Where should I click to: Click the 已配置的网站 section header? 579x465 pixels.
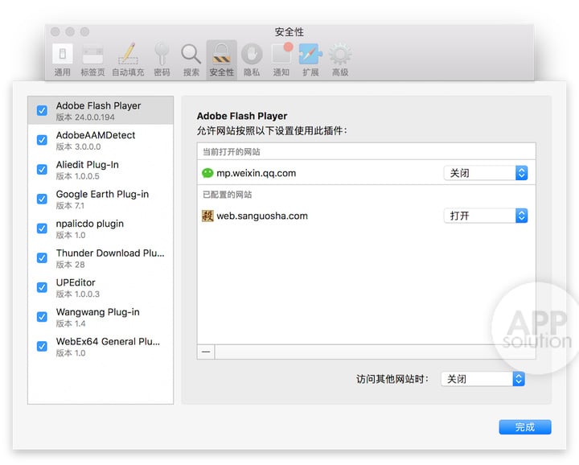227,195
